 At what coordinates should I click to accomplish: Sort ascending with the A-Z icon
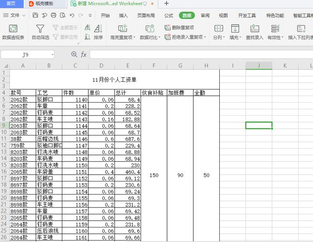tap(87, 28)
